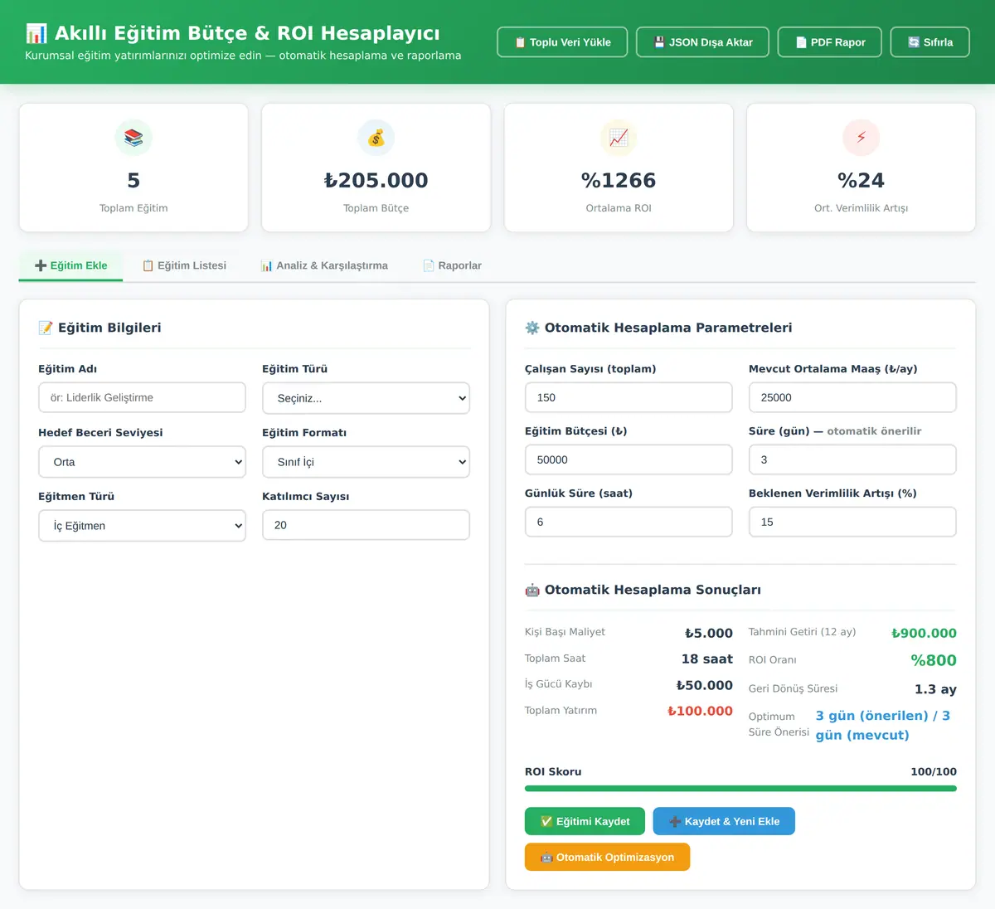This screenshot has width=995, height=909.
Task: Click the gear icon beside Otomatik Hesaplama Parametreleri
Action: coord(532,328)
